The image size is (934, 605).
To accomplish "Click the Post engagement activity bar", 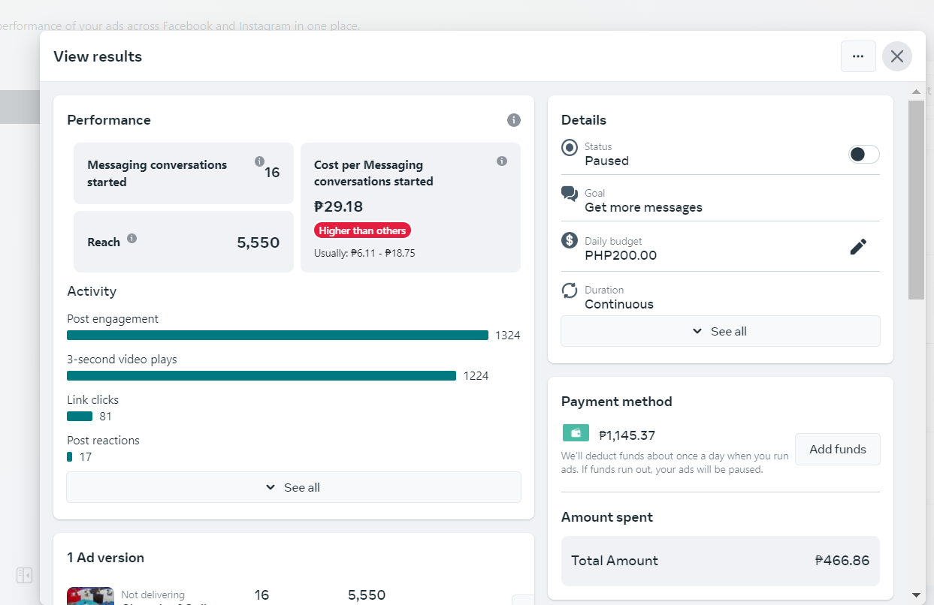I will point(277,336).
